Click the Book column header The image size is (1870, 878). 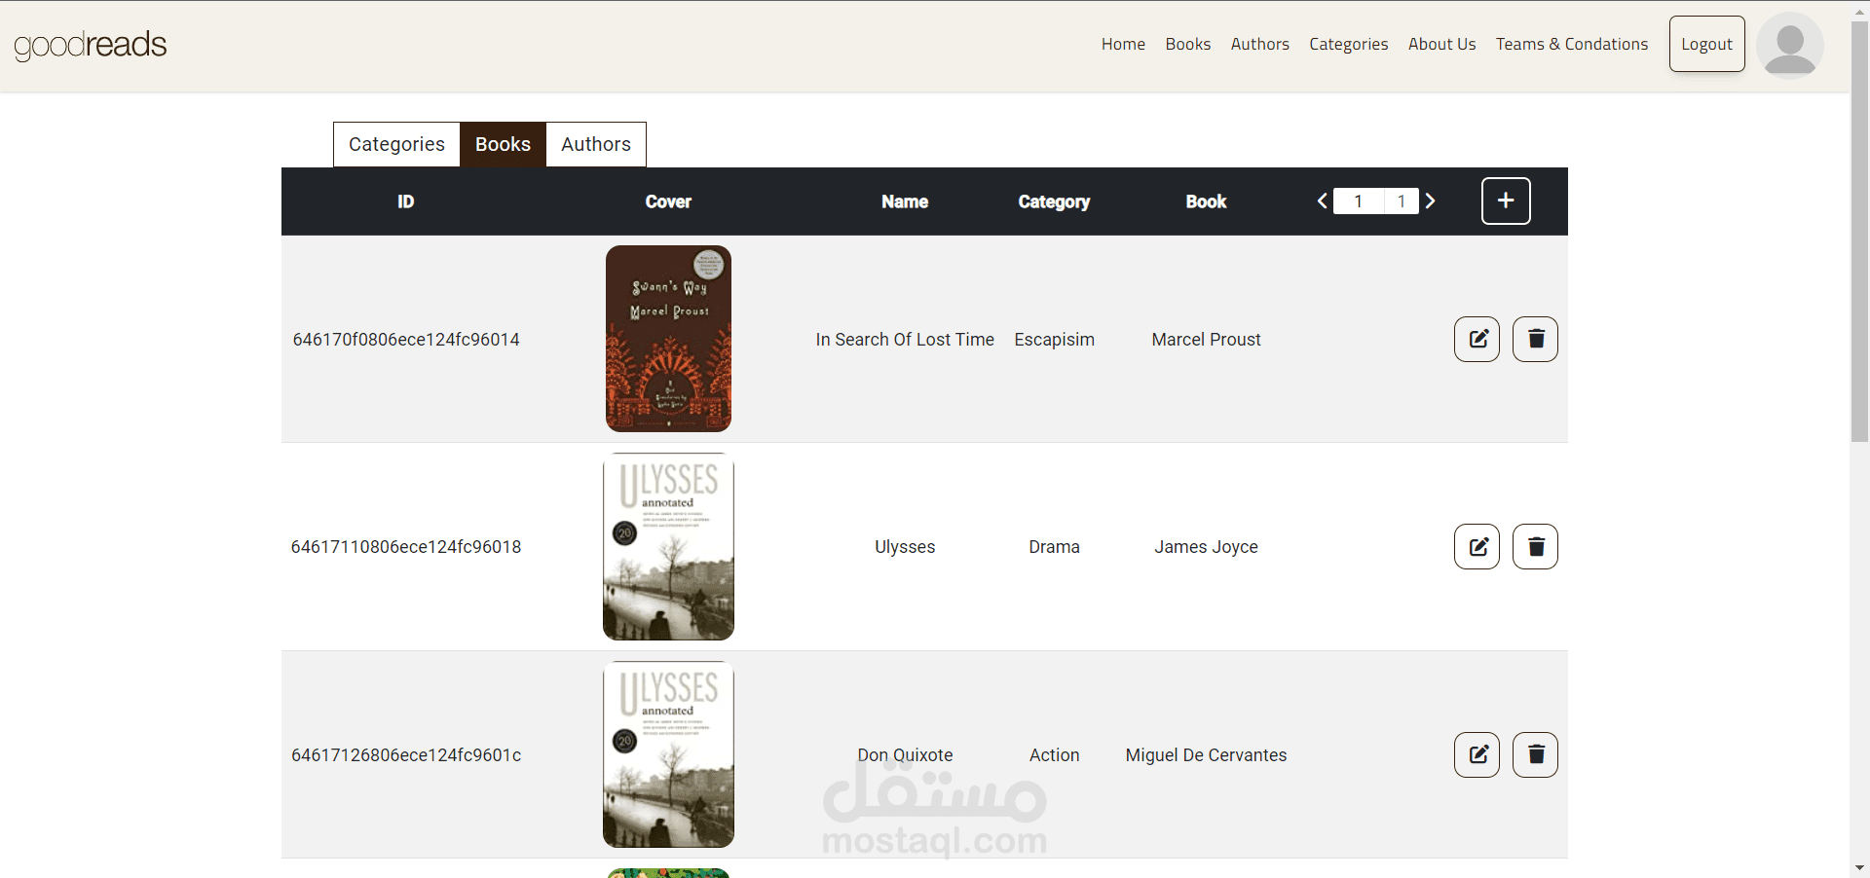pos(1206,201)
